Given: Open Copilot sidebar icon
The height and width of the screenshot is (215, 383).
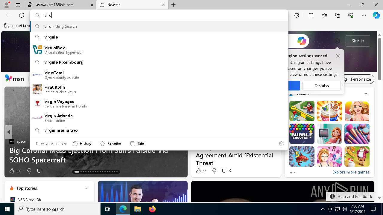Looking at the screenshot, I should point(376,15).
